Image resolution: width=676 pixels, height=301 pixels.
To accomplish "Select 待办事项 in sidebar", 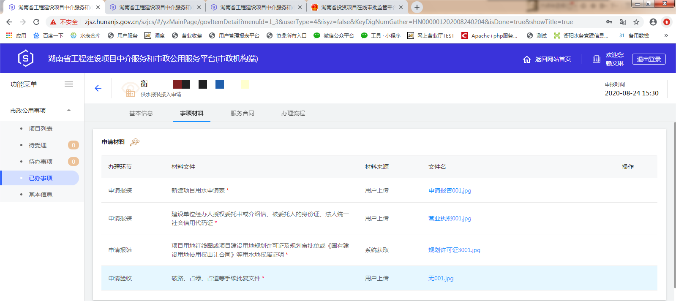I will (41, 162).
